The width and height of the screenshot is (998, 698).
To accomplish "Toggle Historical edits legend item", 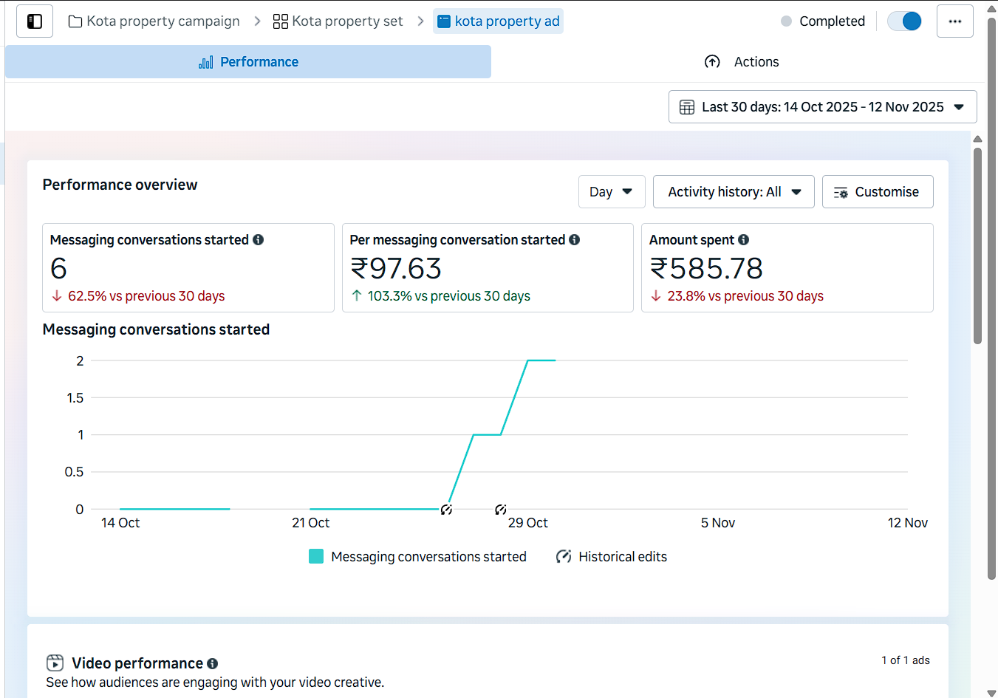I will 611,557.
